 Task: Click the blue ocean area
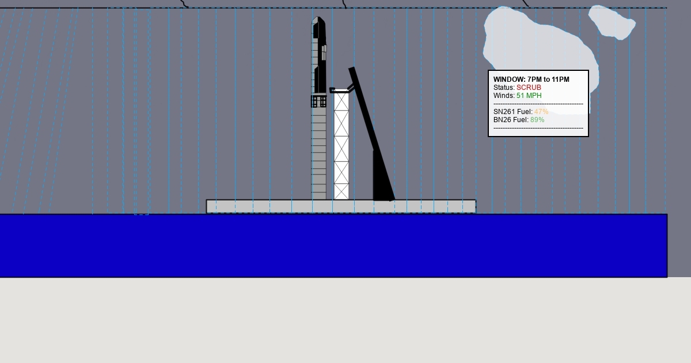pyautogui.click(x=333, y=246)
